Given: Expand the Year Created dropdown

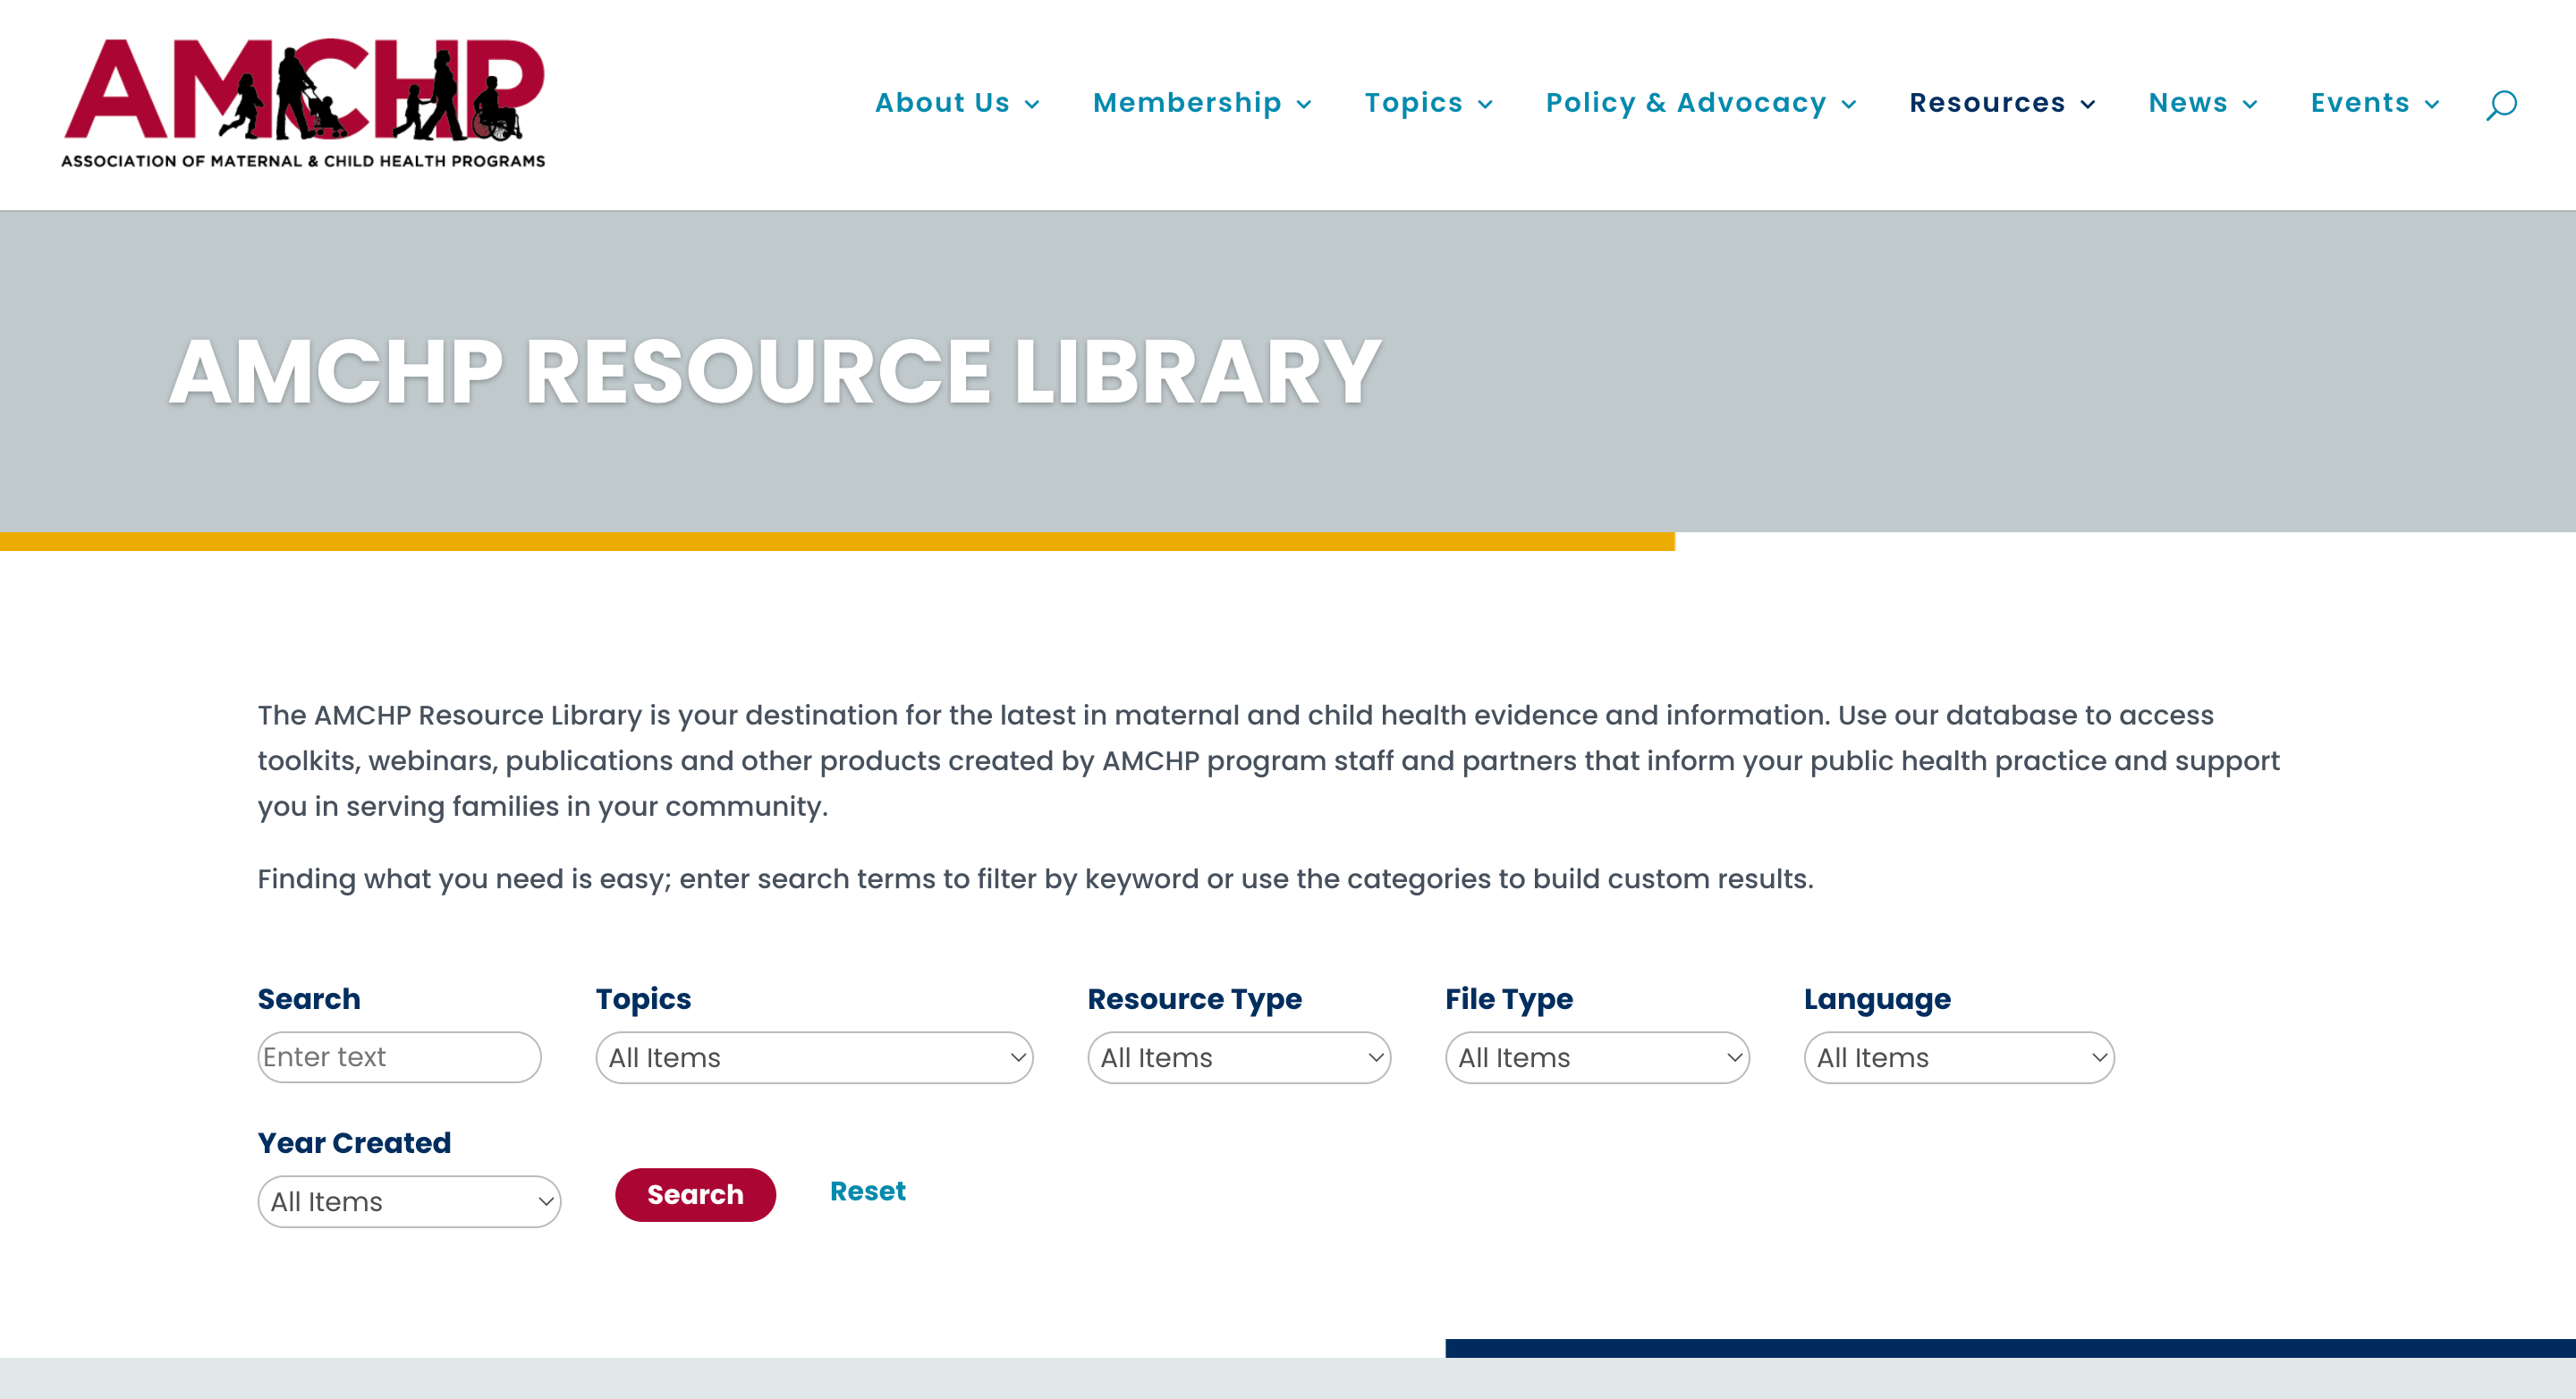Looking at the screenshot, I should pos(409,1202).
